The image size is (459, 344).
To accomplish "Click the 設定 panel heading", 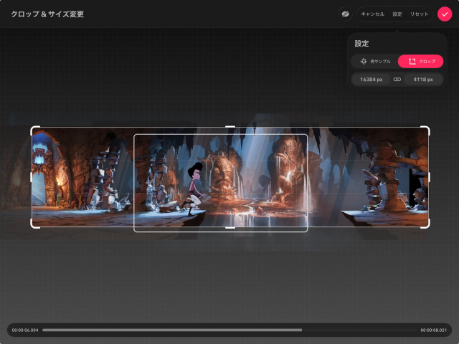I will [361, 44].
